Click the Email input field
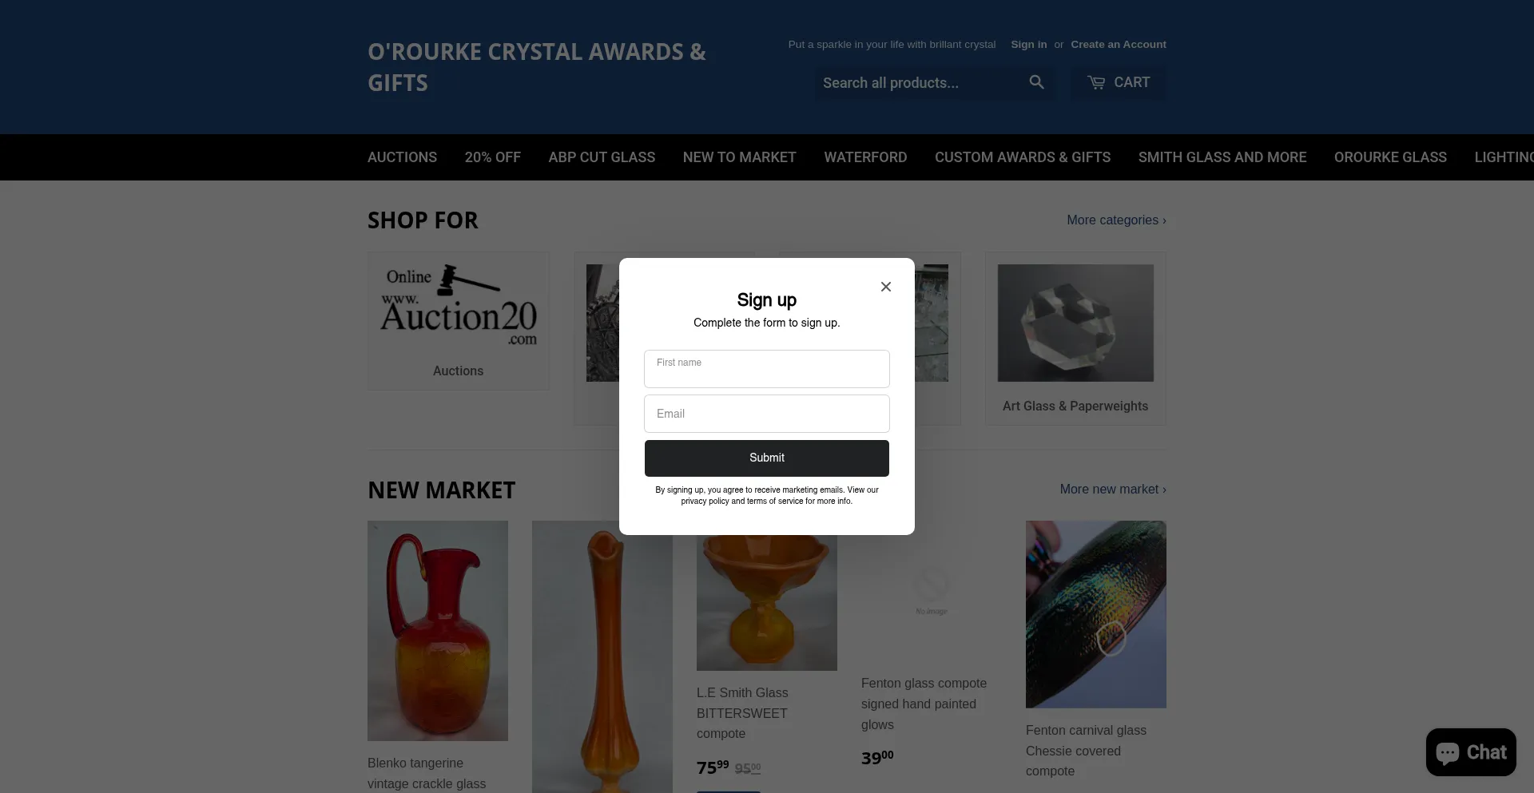1534x793 pixels. (767, 414)
